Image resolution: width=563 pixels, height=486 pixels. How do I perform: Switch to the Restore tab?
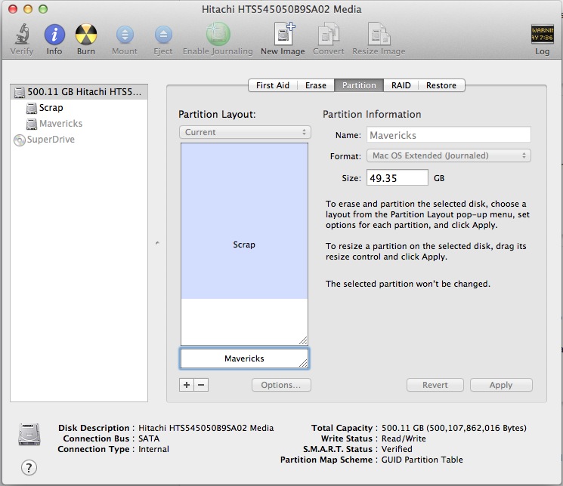pos(441,85)
